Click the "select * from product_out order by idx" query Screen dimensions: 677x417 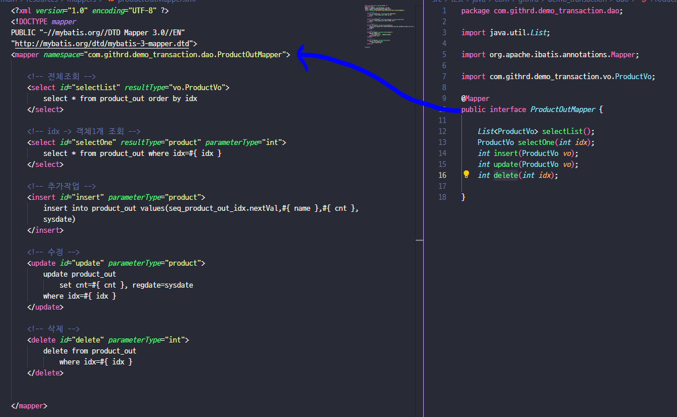[x=120, y=98]
